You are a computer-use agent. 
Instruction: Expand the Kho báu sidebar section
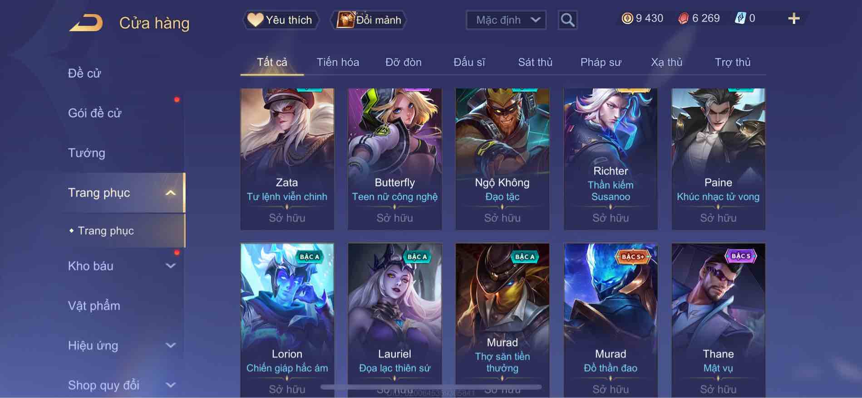click(170, 266)
